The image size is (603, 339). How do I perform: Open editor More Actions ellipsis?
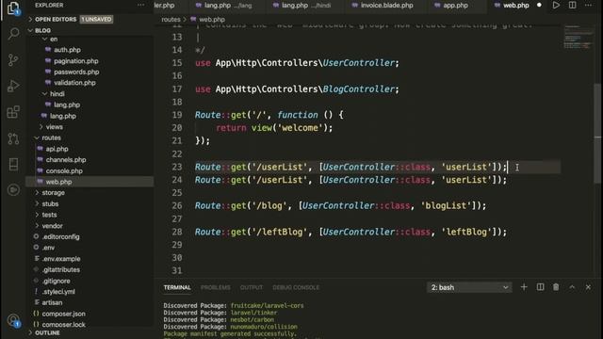coord(588,6)
